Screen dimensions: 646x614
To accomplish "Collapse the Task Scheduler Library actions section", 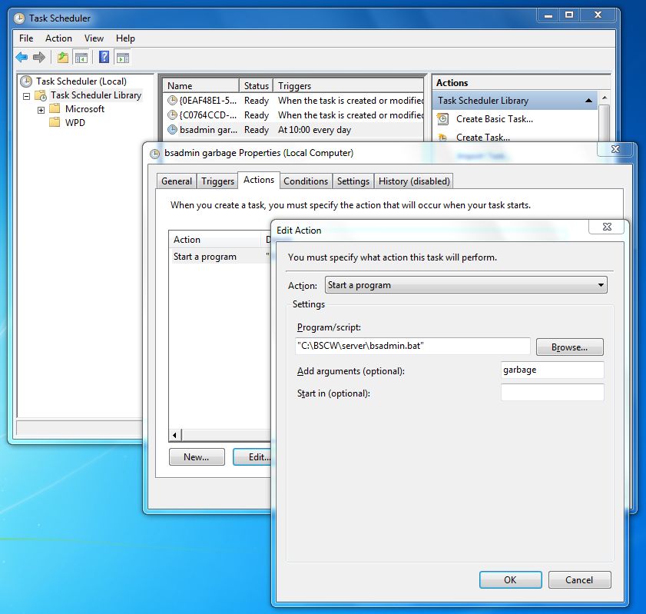I will [588, 101].
